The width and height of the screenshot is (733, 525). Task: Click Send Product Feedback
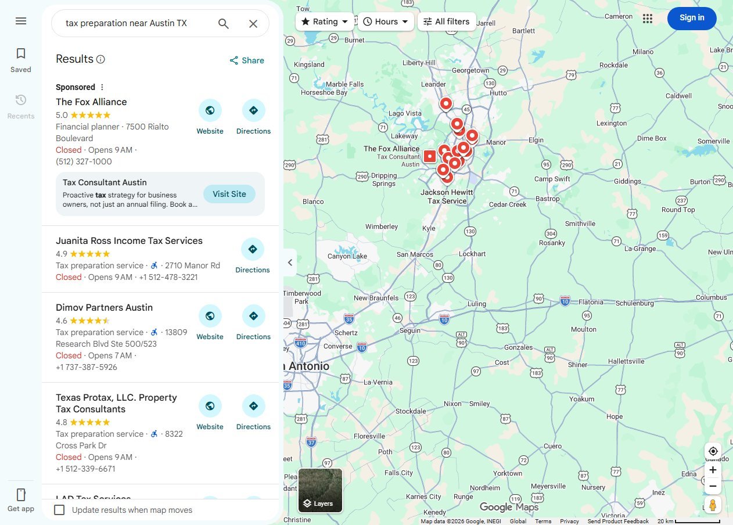[x=618, y=521]
